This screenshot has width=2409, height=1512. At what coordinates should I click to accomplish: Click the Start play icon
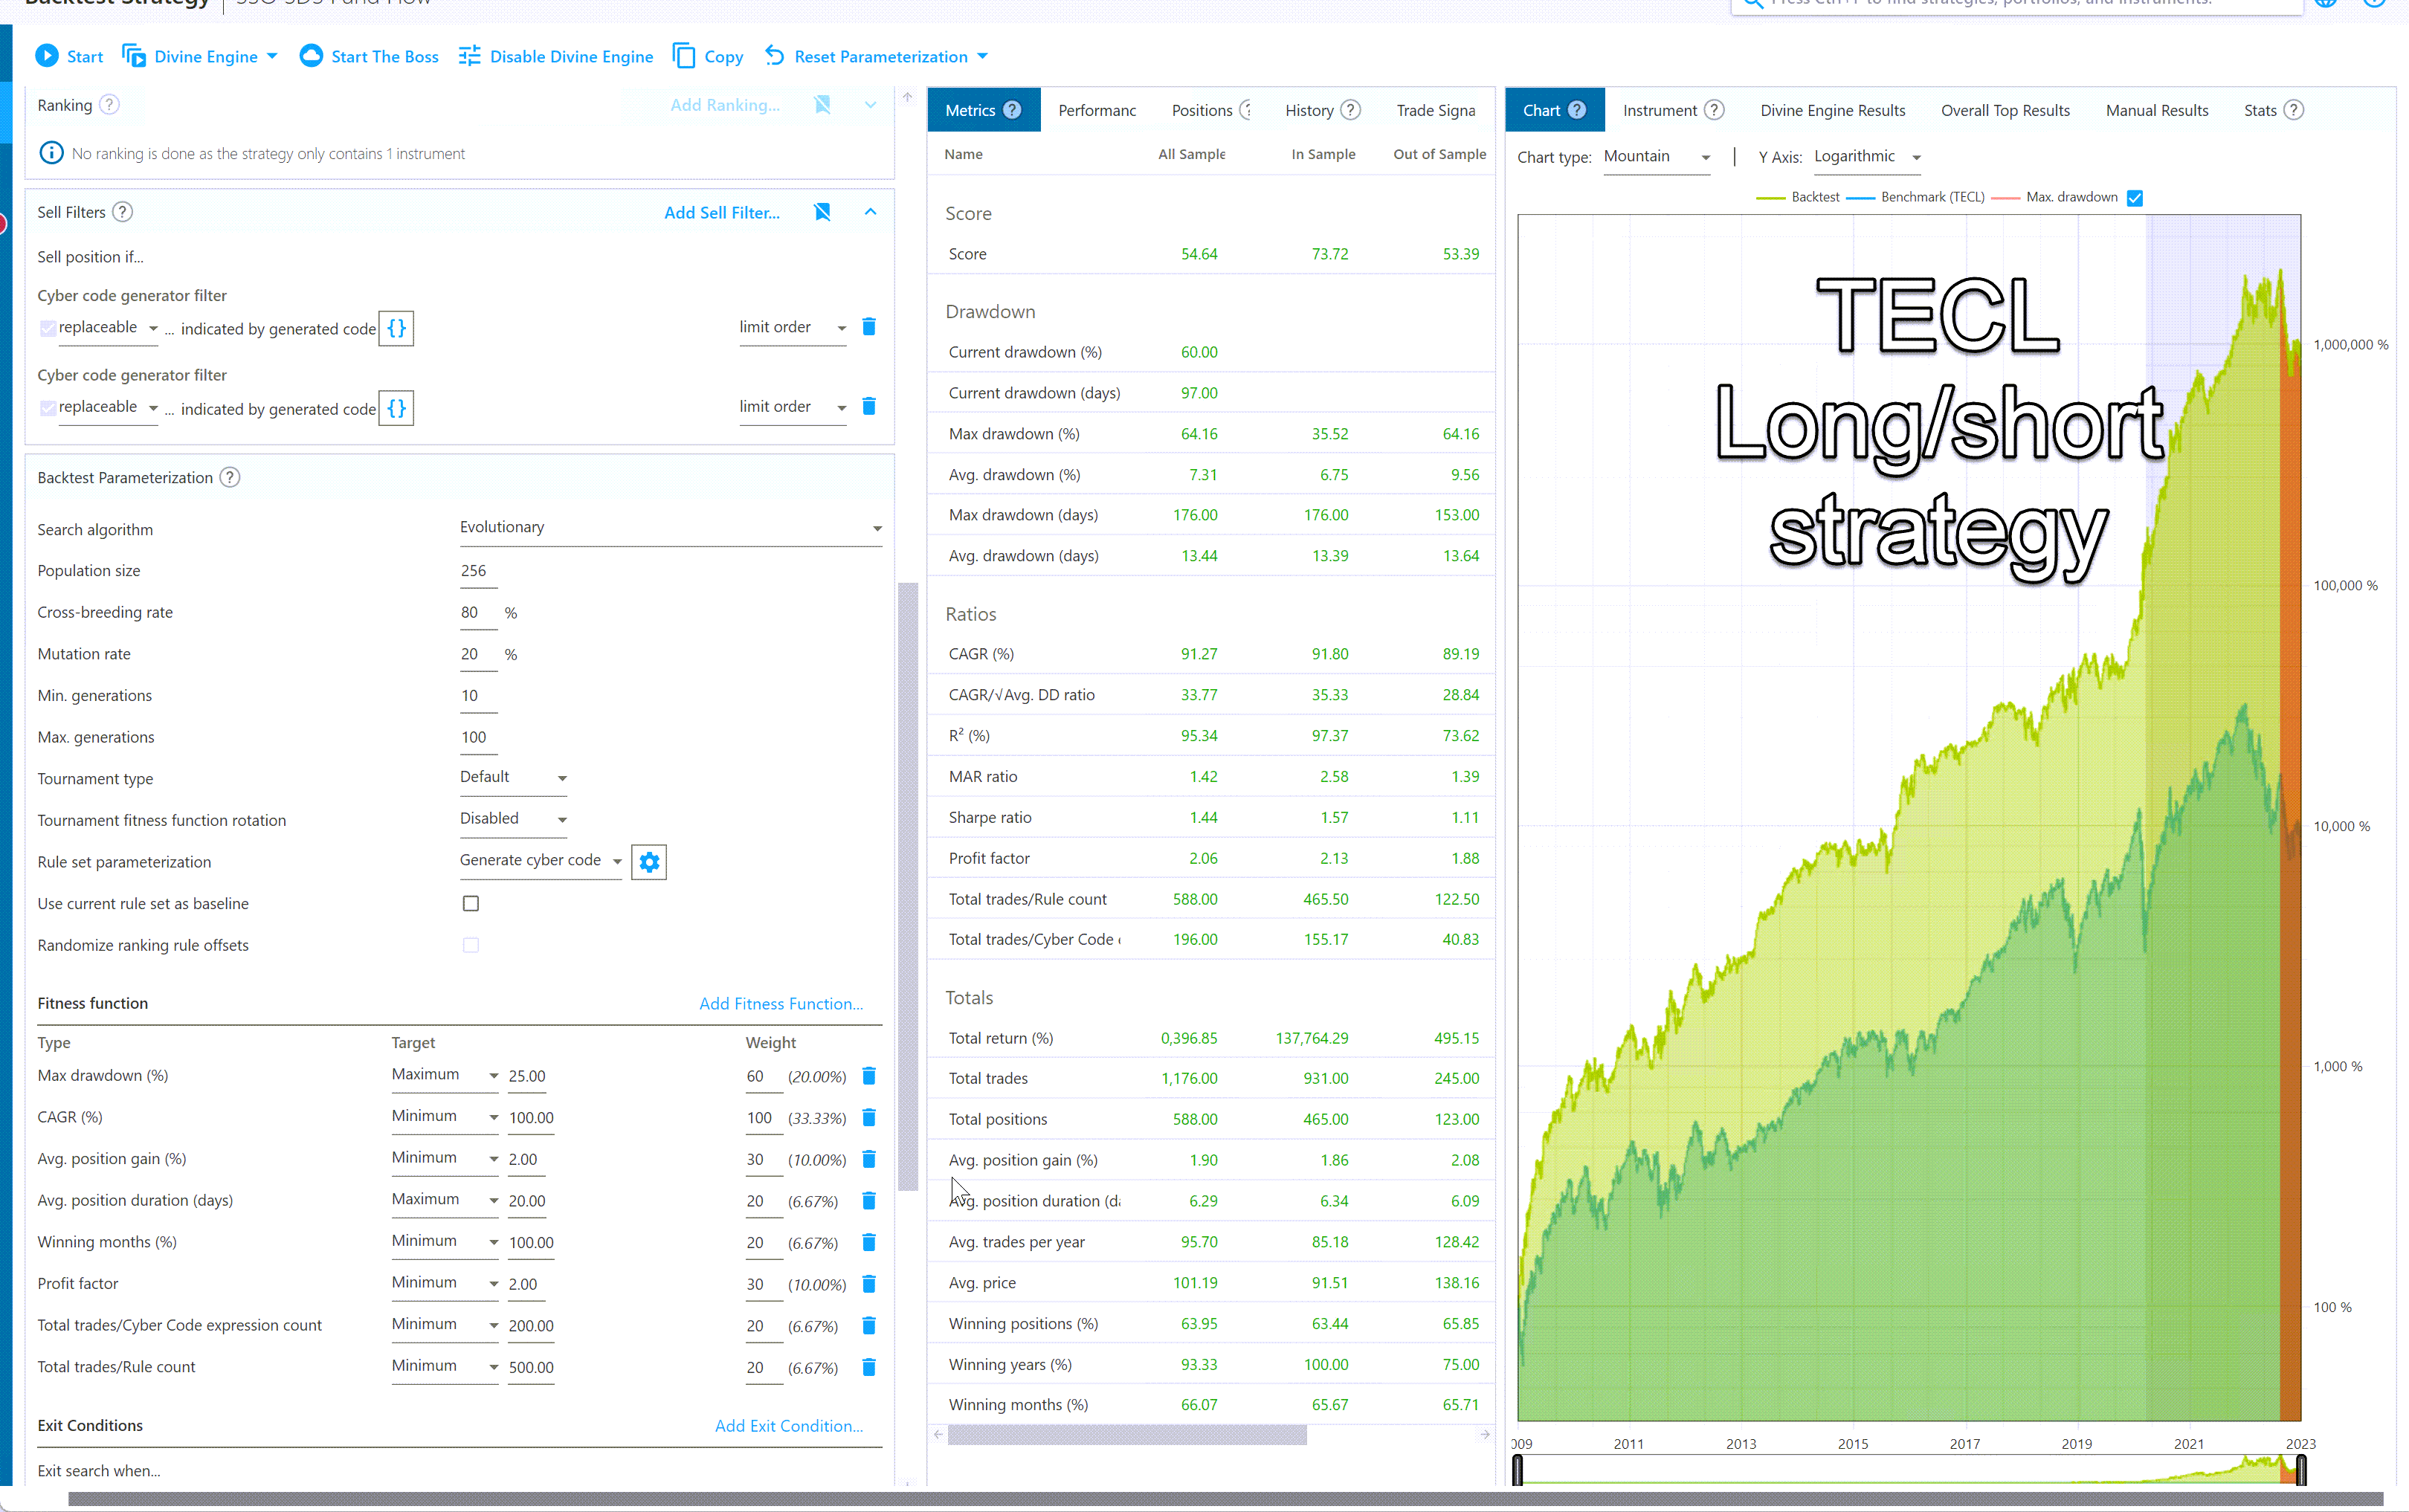[46, 56]
